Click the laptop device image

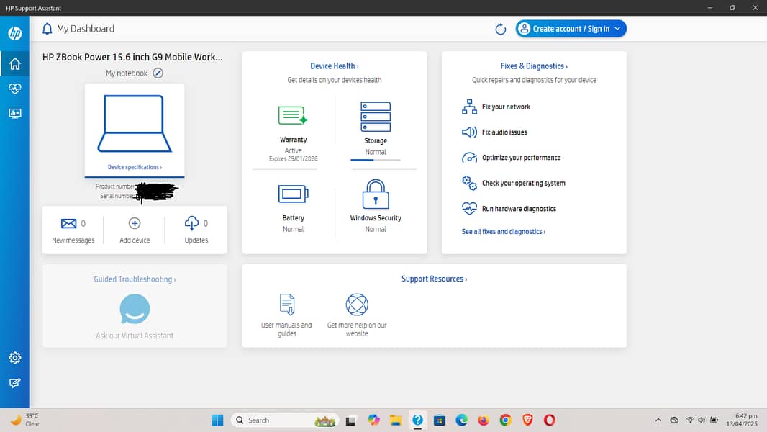click(x=135, y=123)
